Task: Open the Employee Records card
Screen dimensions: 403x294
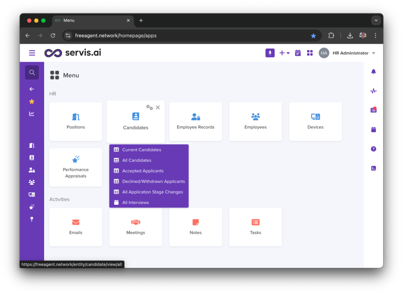Action: [x=196, y=122]
